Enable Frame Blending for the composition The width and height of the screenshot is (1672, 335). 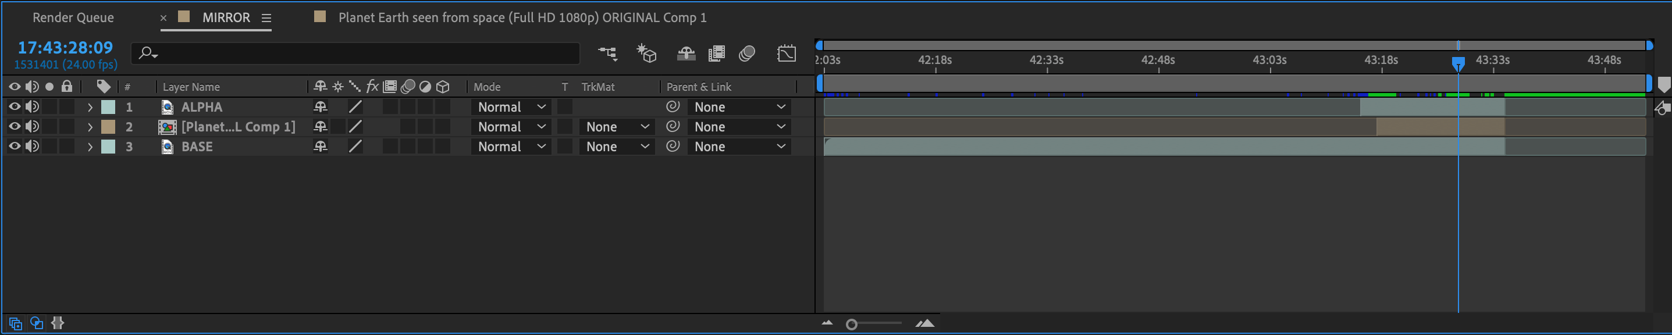point(717,54)
